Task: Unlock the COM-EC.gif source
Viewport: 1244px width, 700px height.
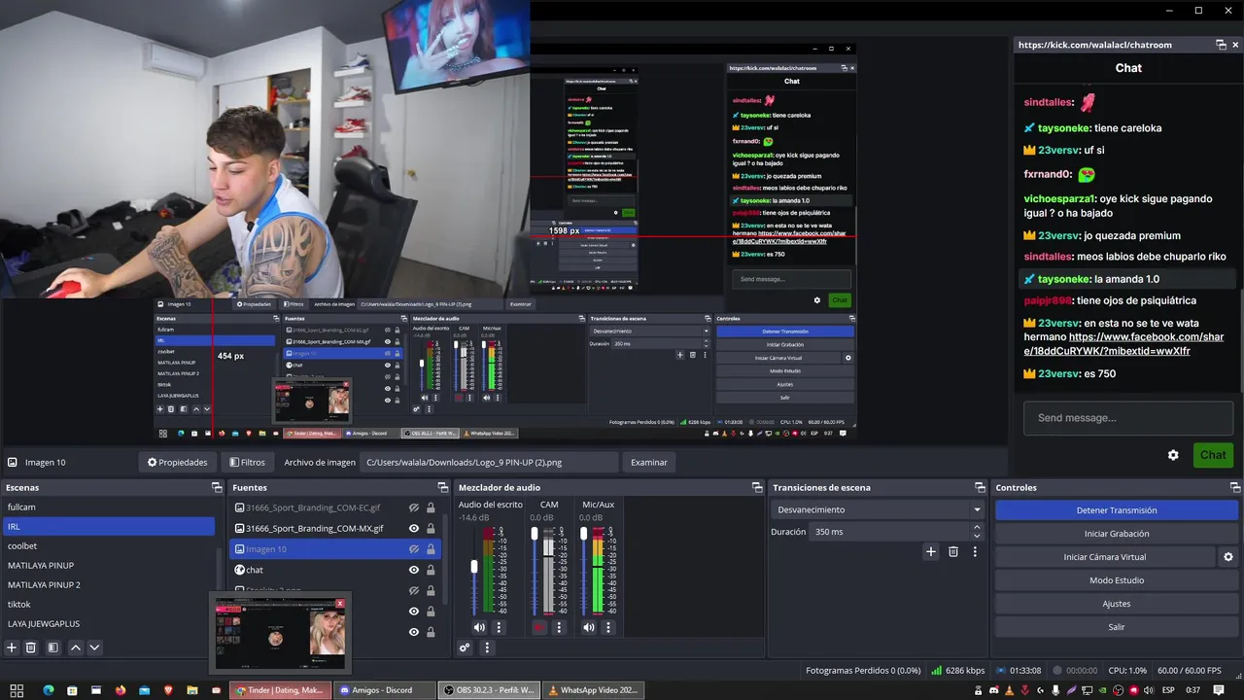Action: pos(431,507)
